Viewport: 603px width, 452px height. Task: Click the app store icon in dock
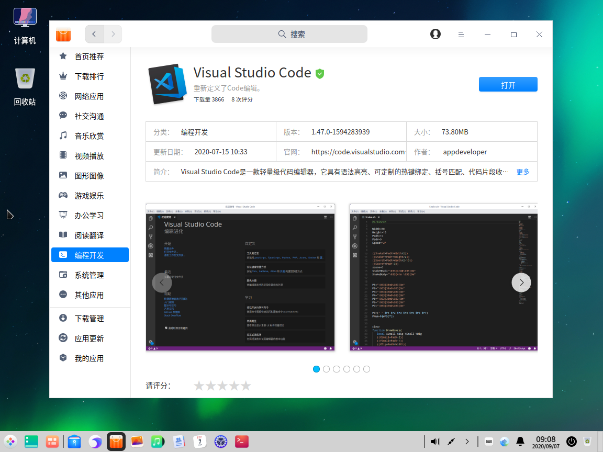[x=116, y=442]
